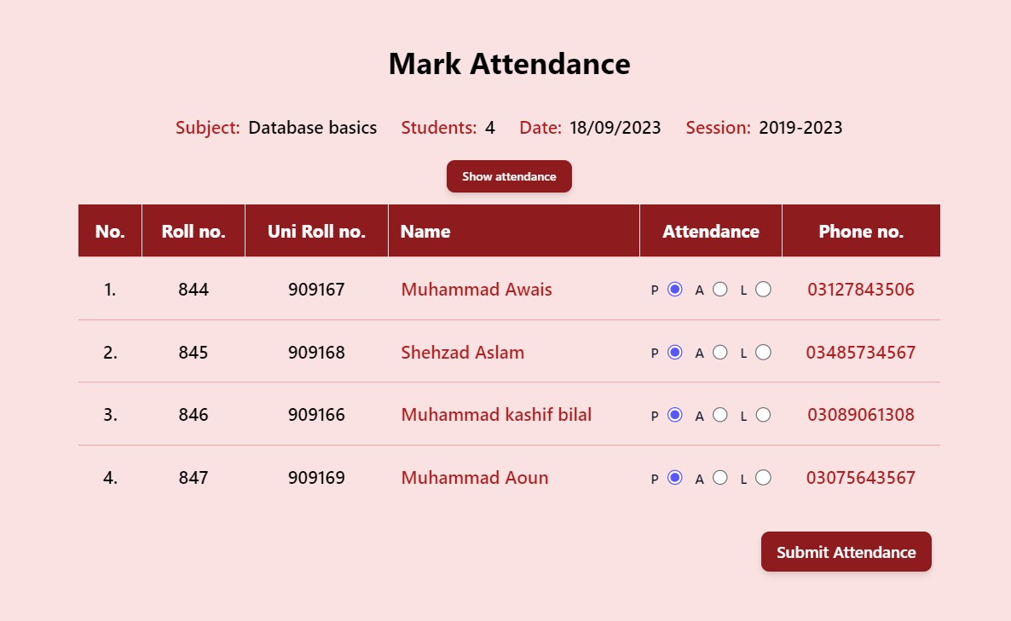This screenshot has width=1011, height=621.
Task: Click Muhammad Aoun's phone number
Action: point(861,478)
